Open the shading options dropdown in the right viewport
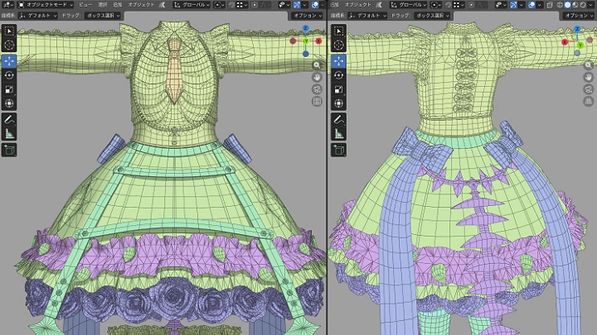The width and height of the screenshot is (597, 335). [x=591, y=5]
